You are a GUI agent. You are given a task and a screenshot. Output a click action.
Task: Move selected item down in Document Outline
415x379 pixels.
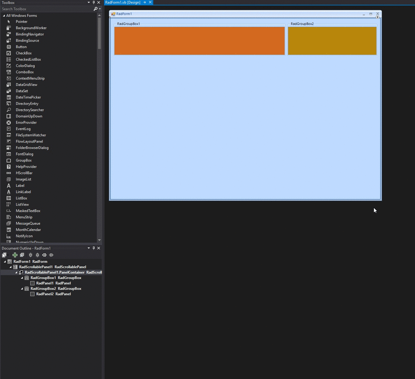(x=30, y=255)
